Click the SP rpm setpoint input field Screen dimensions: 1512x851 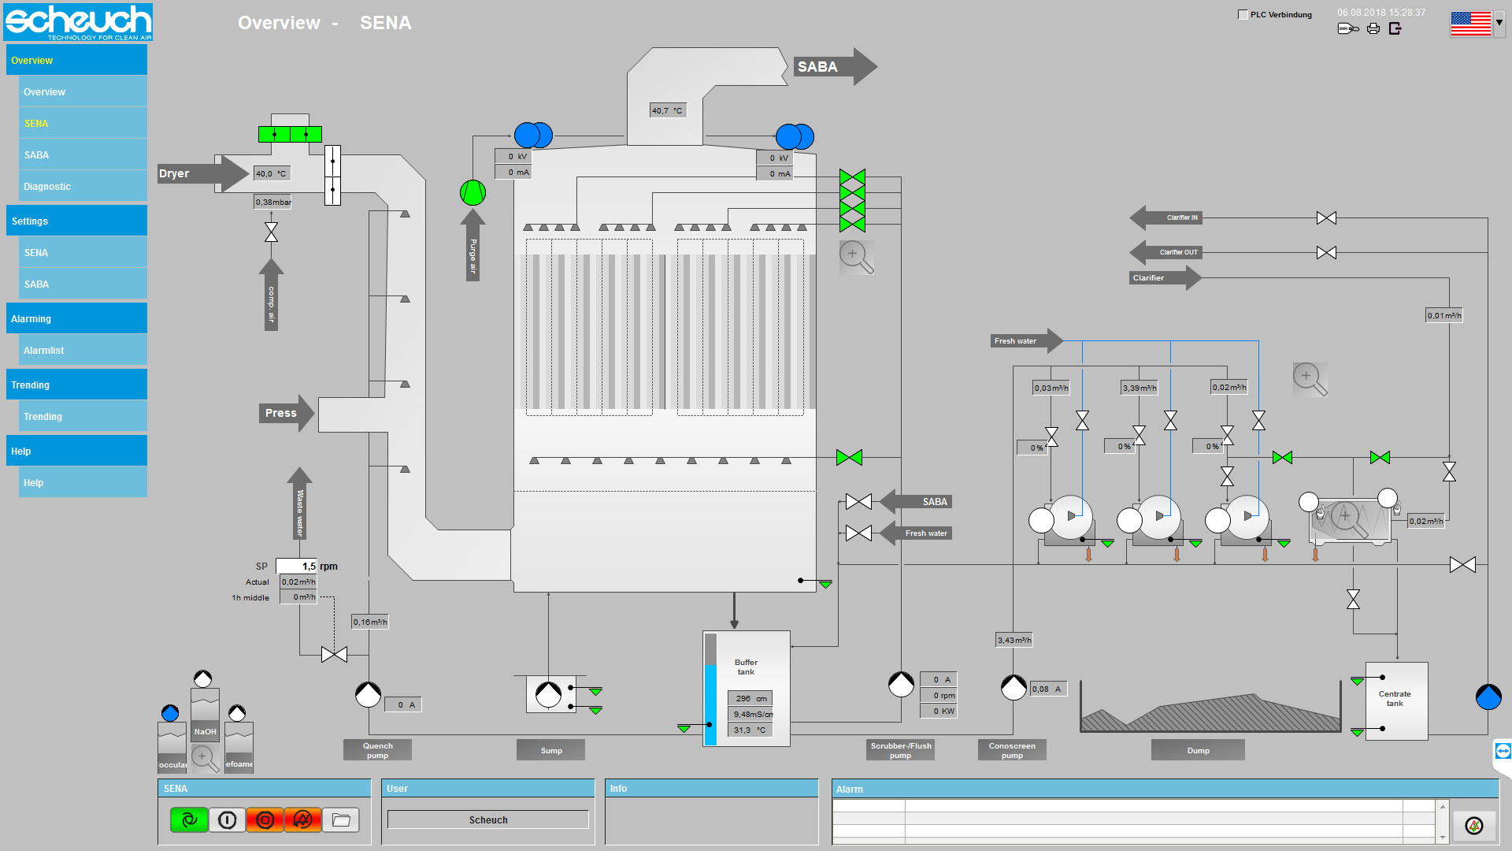298,567
